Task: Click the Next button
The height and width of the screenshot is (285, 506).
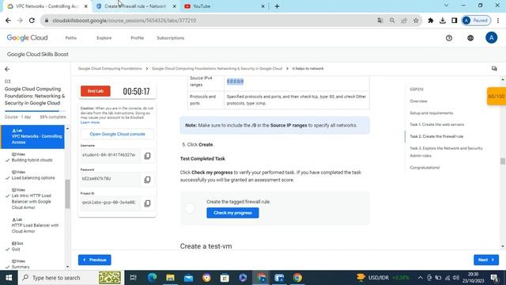Action: click(486, 260)
